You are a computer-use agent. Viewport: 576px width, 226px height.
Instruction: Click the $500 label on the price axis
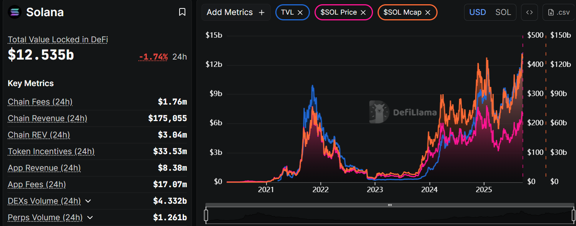pos(535,35)
